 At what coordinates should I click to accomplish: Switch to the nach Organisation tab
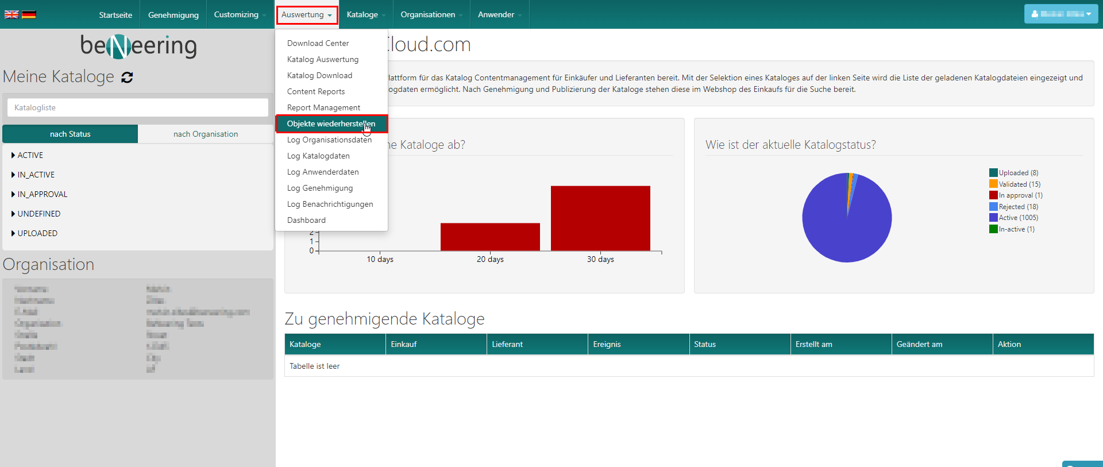206,134
